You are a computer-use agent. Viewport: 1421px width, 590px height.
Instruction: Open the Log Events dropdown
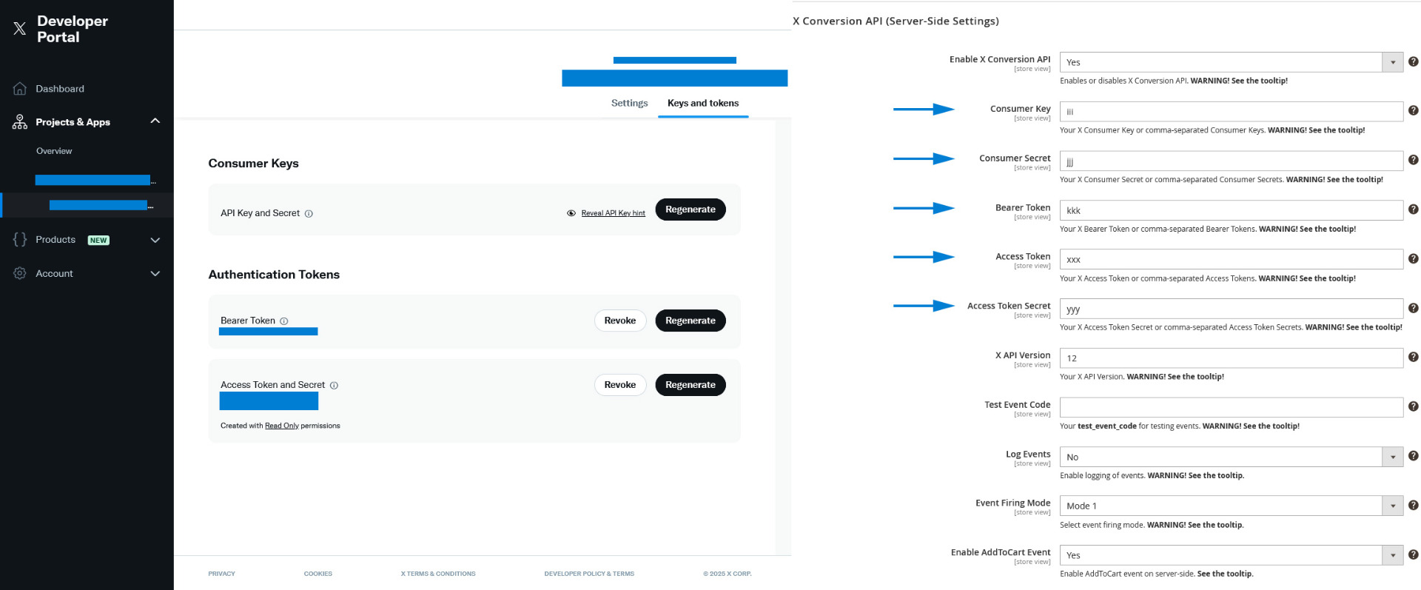(x=1232, y=457)
